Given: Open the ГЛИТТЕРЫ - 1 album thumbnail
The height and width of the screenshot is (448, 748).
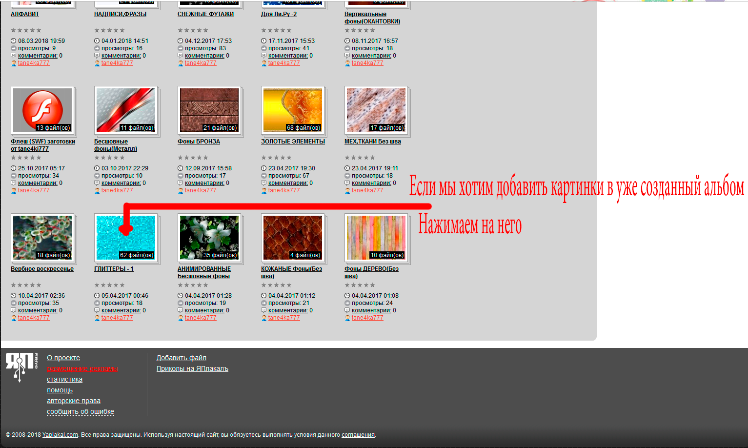Looking at the screenshot, I should [126, 238].
